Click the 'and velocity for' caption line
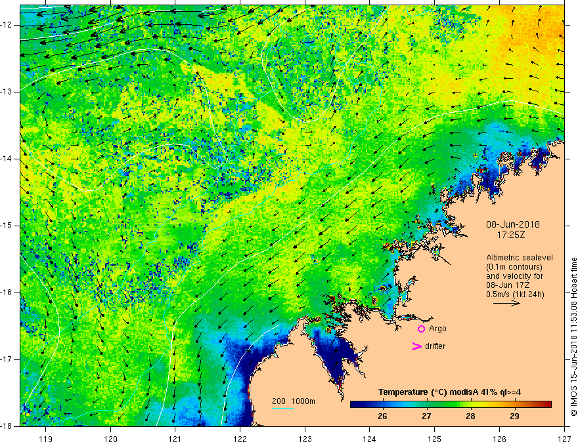The height and width of the screenshot is (446, 578). click(x=514, y=276)
